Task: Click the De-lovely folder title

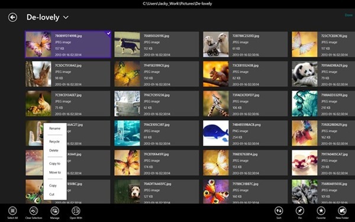Action: [43, 17]
